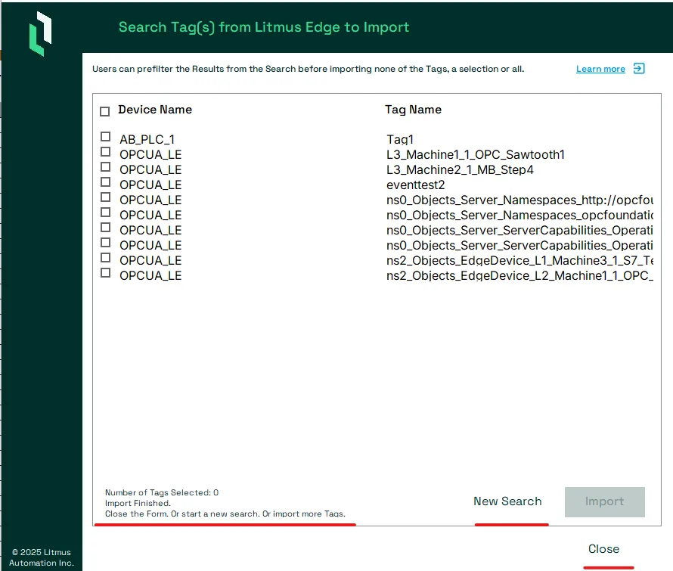The height and width of the screenshot is (571, 673).
Task: Check the AB_PLC_1 Tag1 row checkbox
Action: (105, 137)
